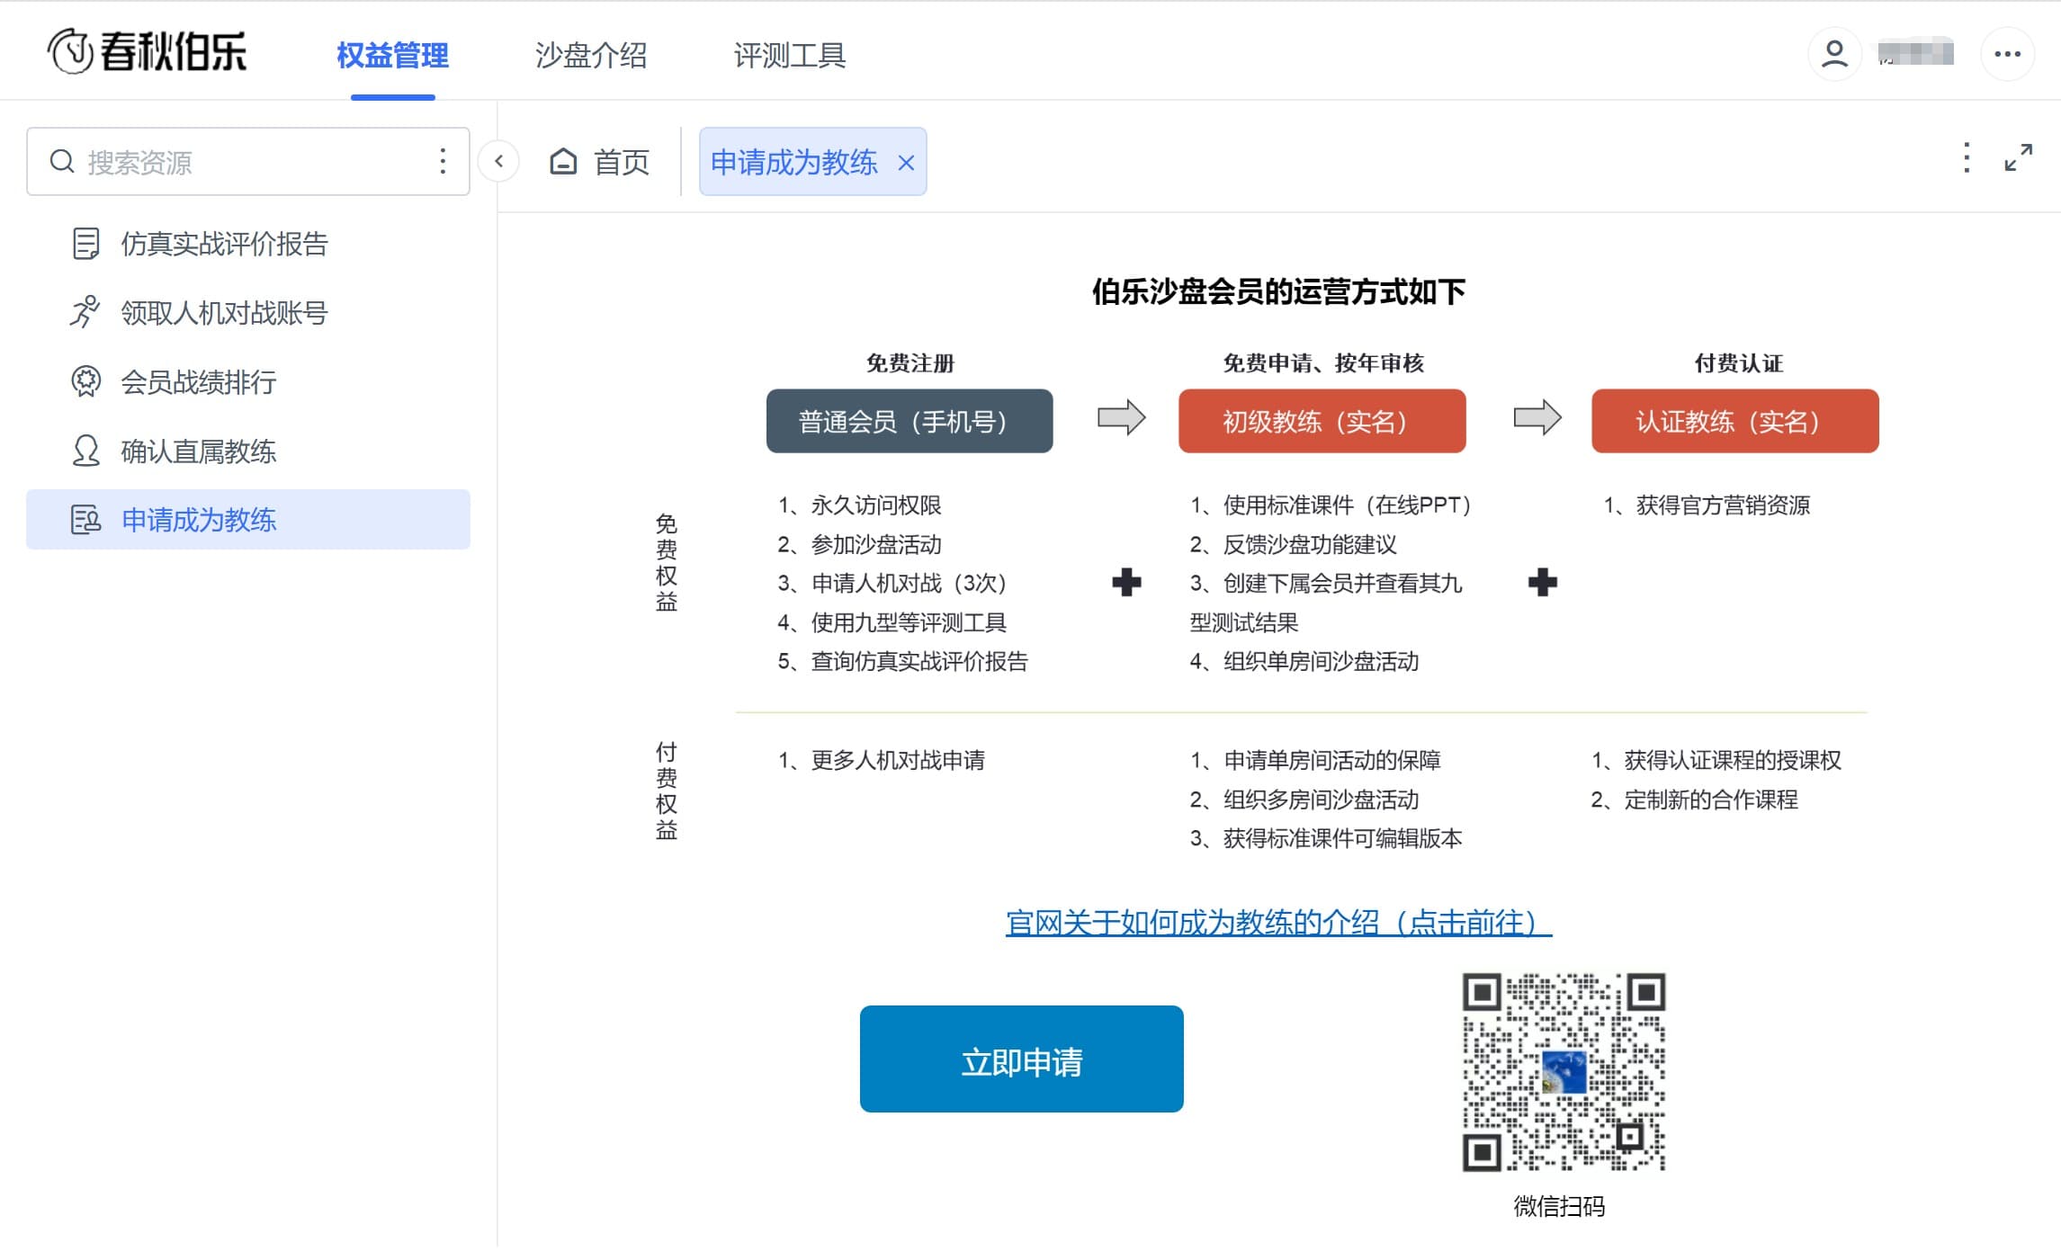Click text 组织单房间沙盘活动
Screen dimensions: 2061x1251
coord(1321,662)
